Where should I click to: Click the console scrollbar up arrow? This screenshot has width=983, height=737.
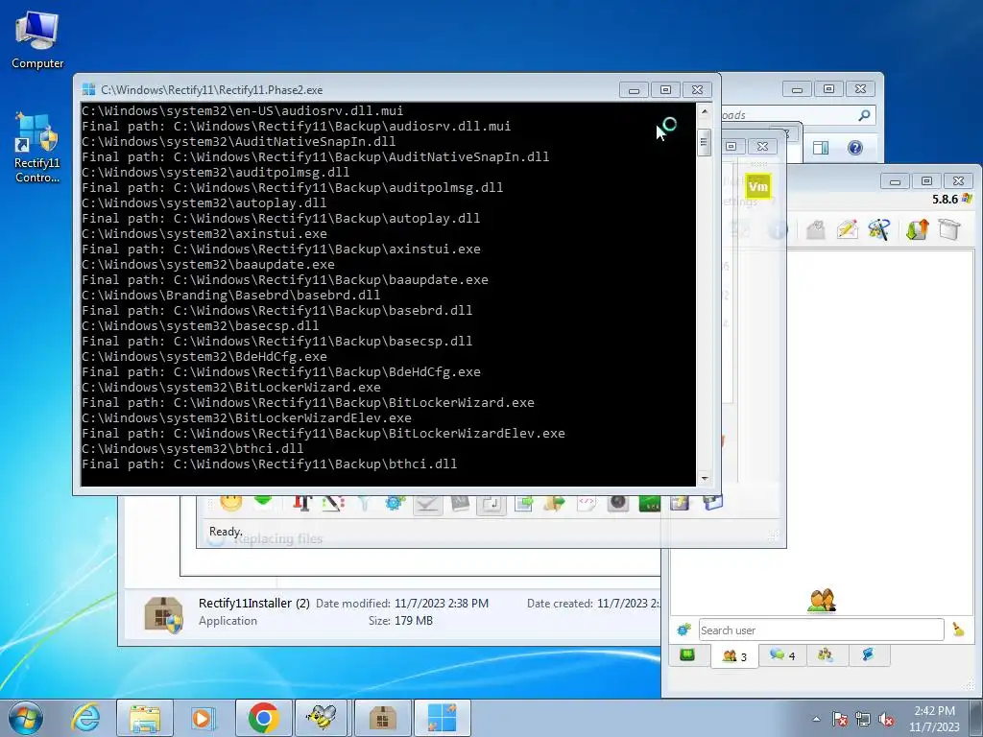pos(704,111)
